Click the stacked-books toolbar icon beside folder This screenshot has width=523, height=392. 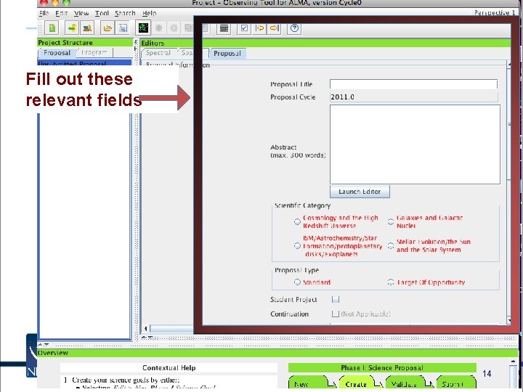pyautogui.click(x=87, y=28)
